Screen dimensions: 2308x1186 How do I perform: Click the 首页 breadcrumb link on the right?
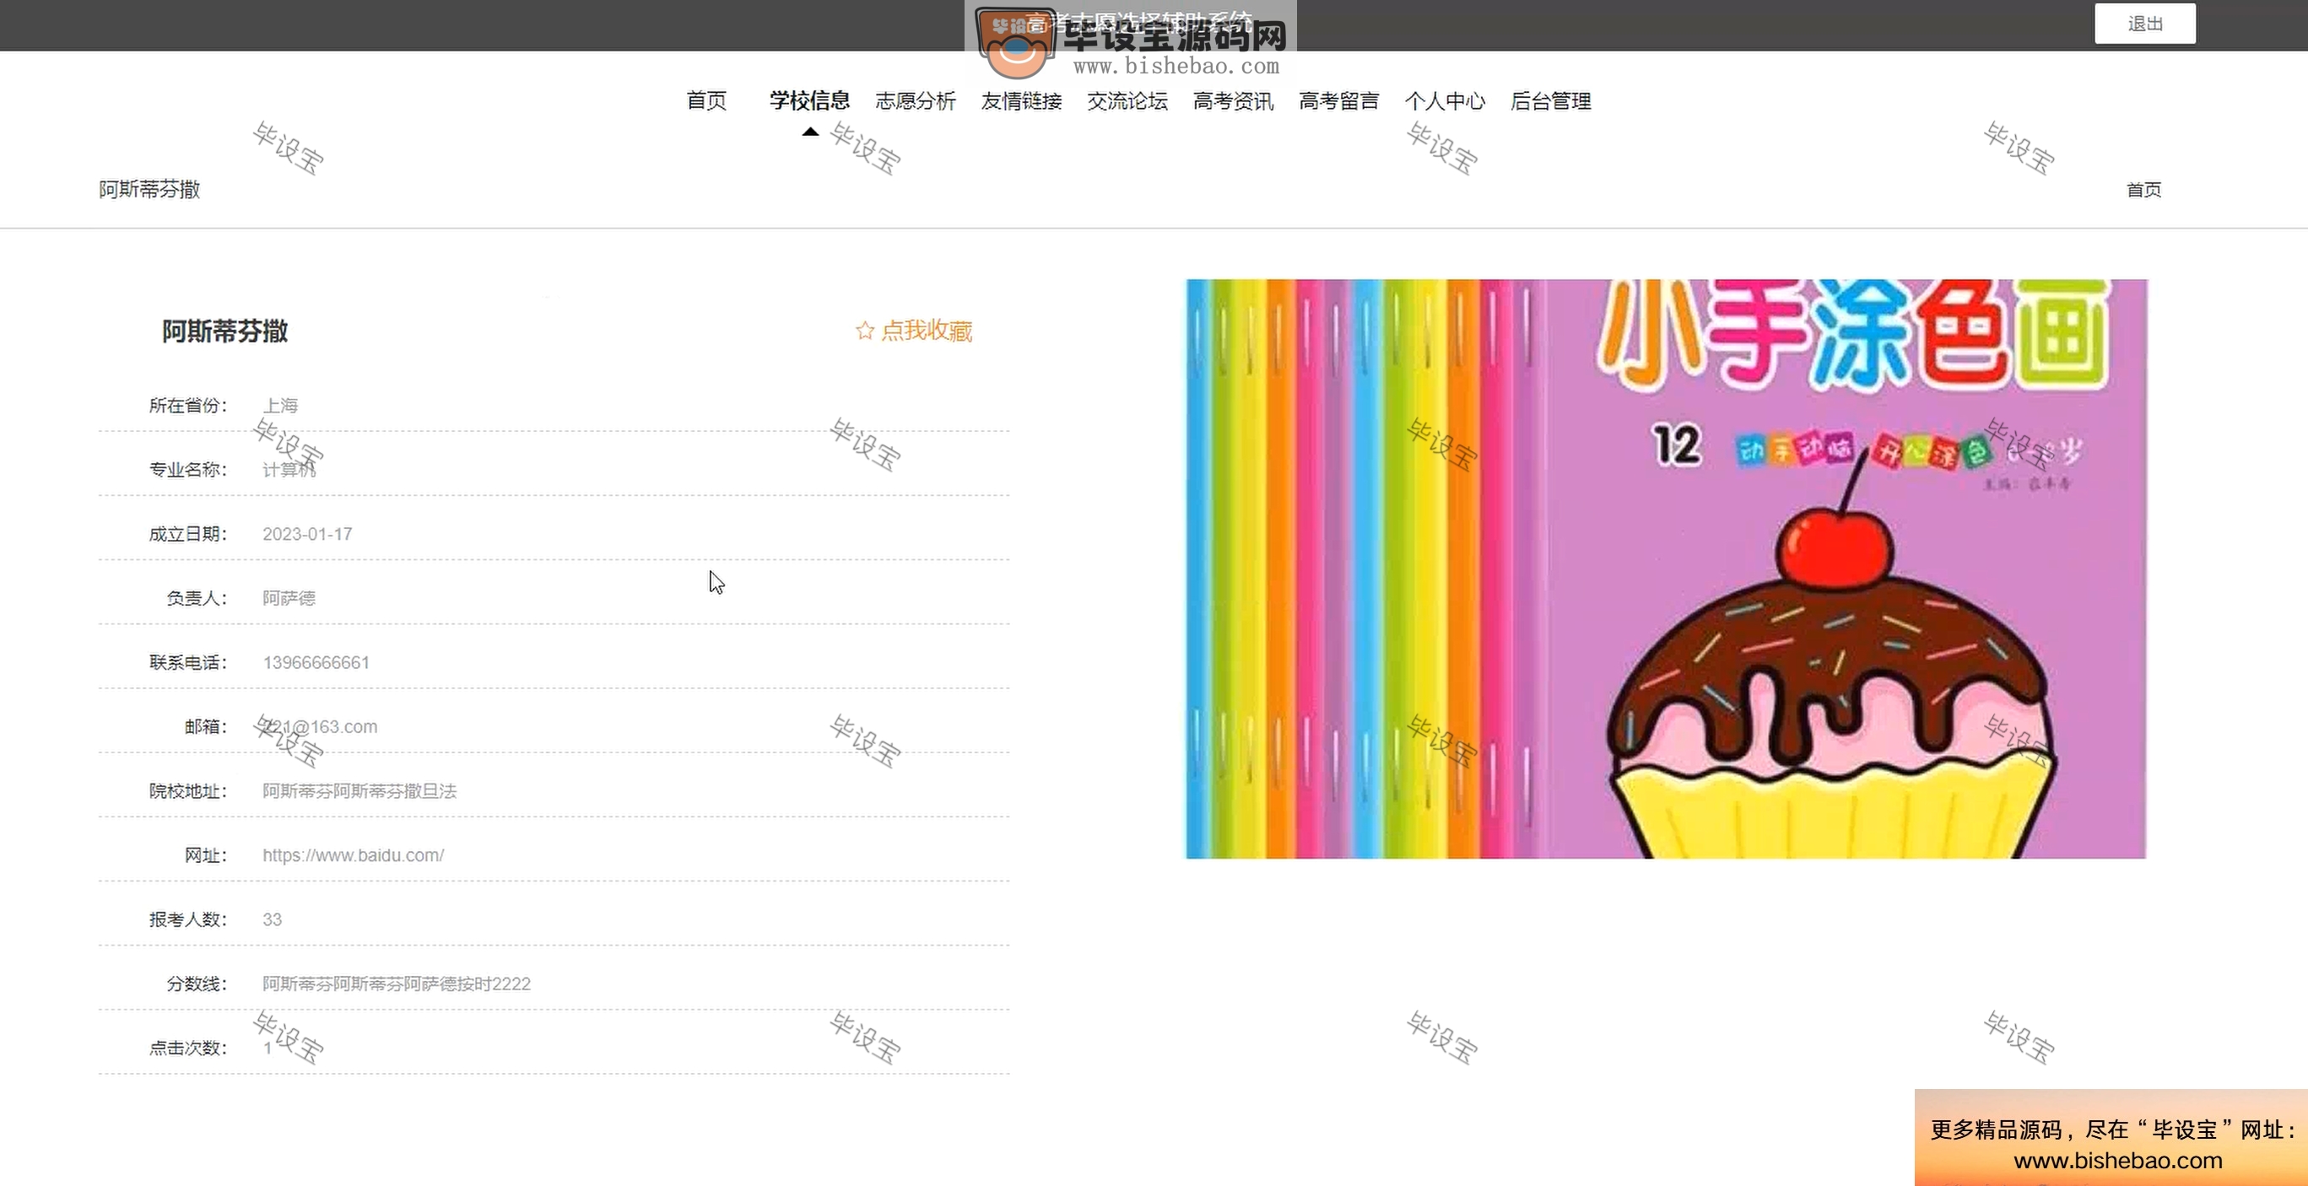[2144, 190]
